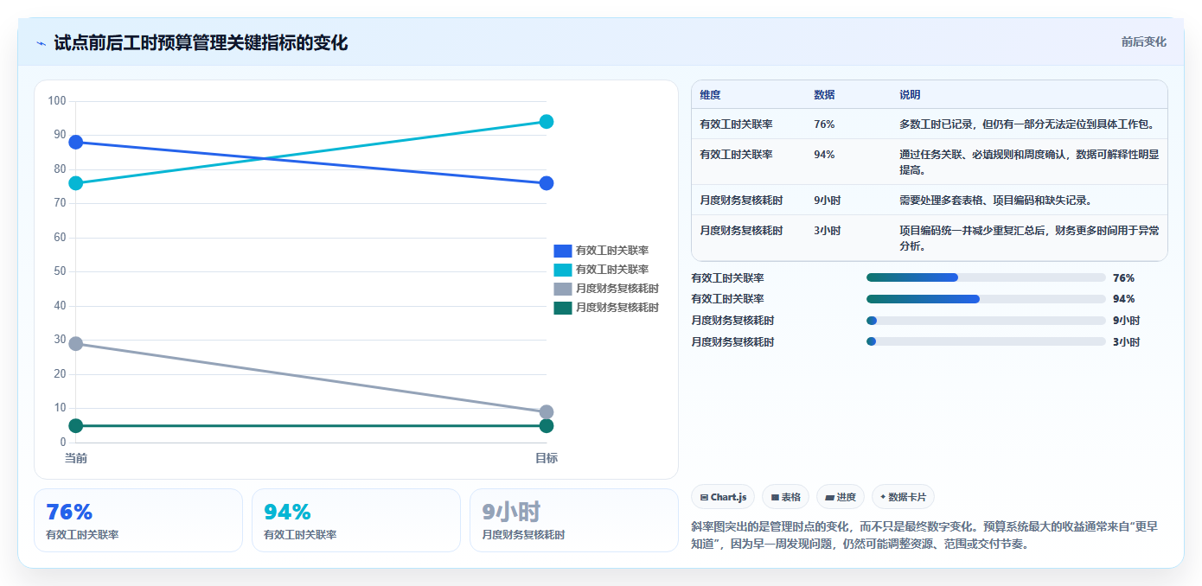Click the blue legend swatch for 有效工时关联率
This screenshot has width=1202, height=586.
[563, 251]
